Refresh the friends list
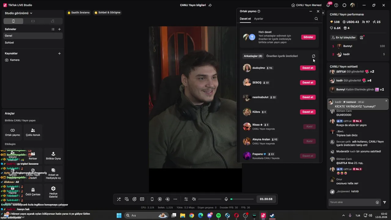 [x=313, y=56]
